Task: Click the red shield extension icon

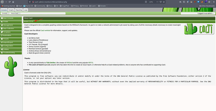Action: click(x=195, y=2)
